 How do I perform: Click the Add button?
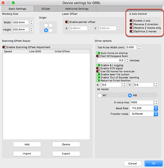pyautogui.click(x=27, y=144)
